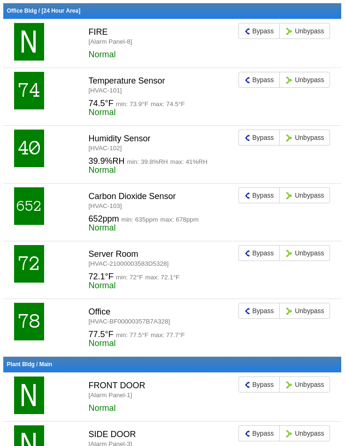This screenshot has height=446, width=345.
Task: Bypass the Humidity Sensor
Action: click(x=259, y=138)
